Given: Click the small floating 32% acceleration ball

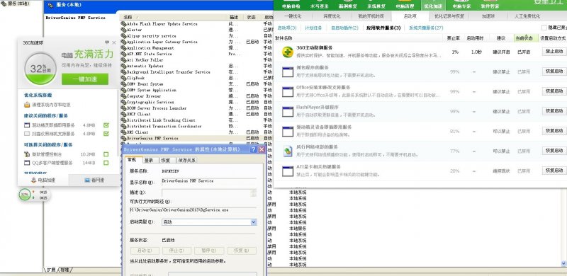Looking at the screenshot, I should [25, 195].
